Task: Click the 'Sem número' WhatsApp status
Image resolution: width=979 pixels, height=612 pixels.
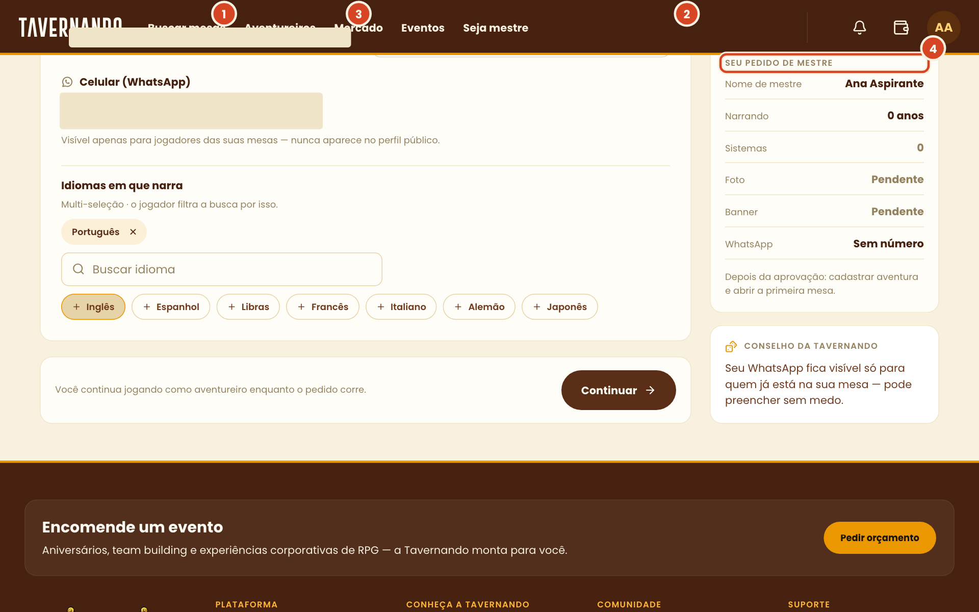Action: [x=888, y=244]
